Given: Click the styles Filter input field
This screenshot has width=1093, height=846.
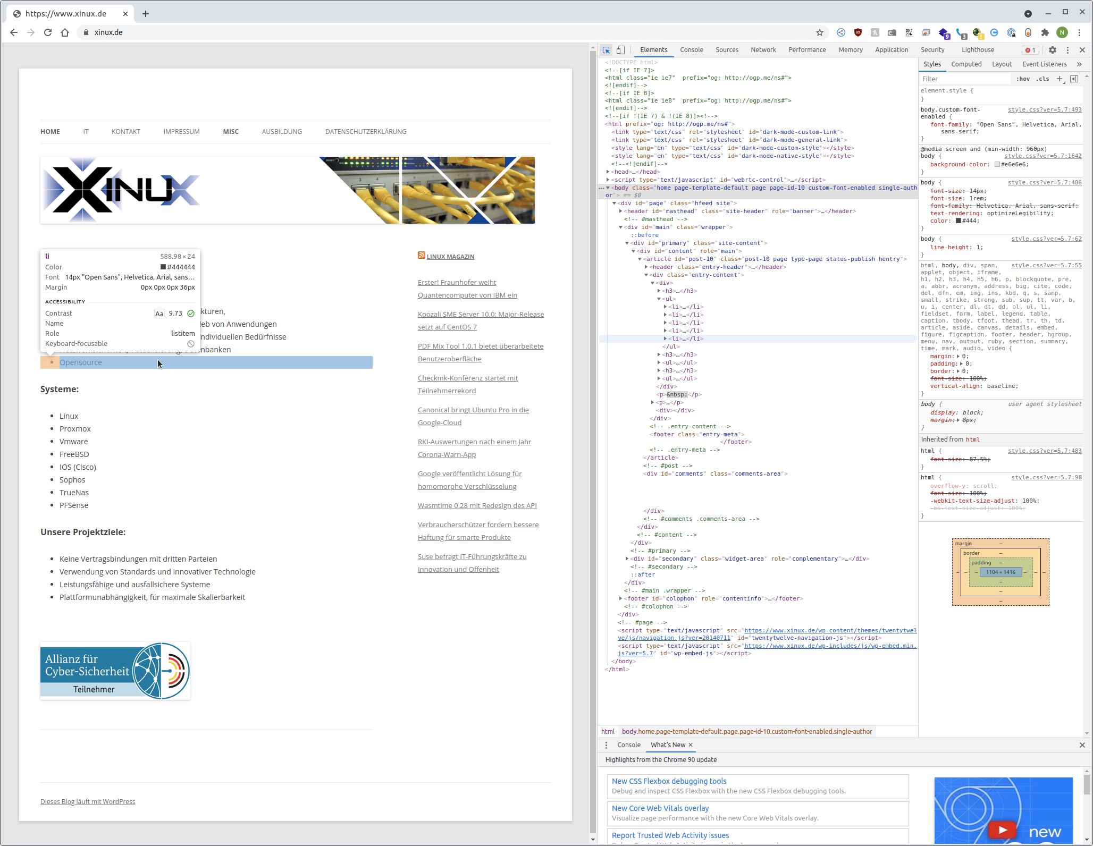Looking at the screenshot, I should click(x=964, y=79).
